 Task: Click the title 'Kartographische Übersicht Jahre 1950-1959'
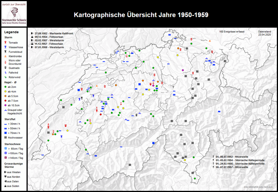[x=141, y=15]
